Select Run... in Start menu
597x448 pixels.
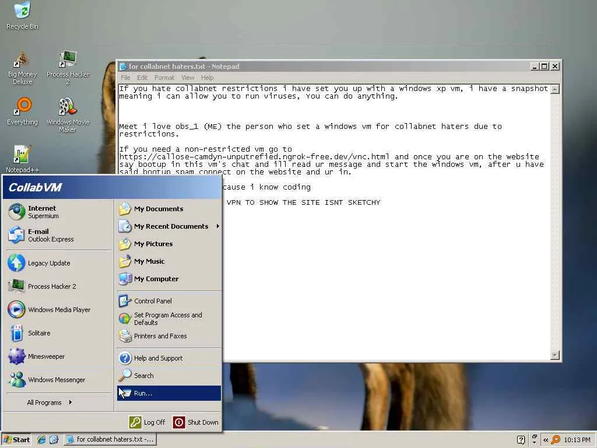[x=169, y=393]
